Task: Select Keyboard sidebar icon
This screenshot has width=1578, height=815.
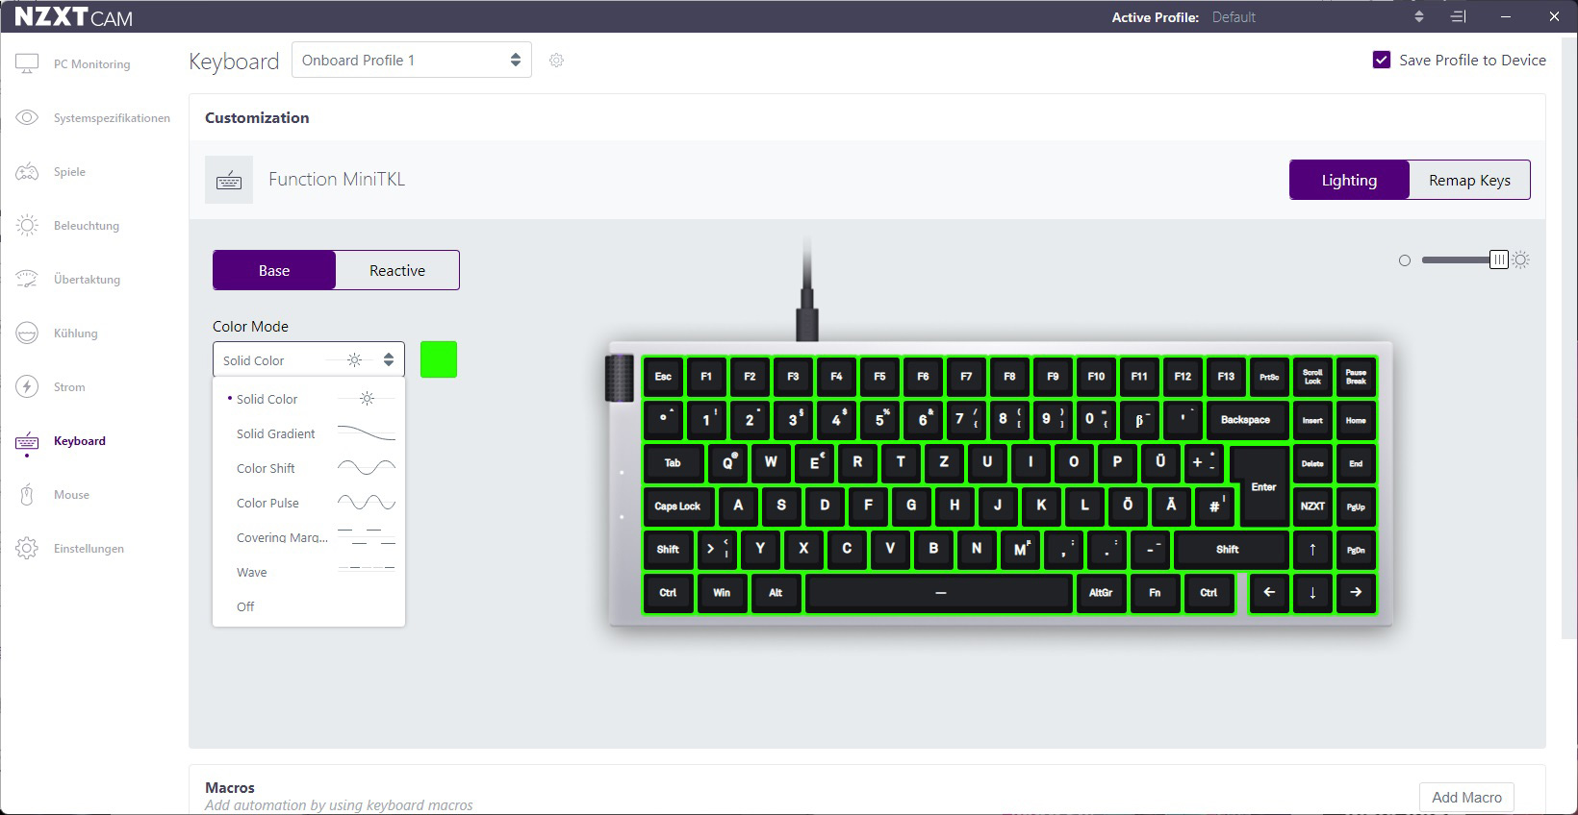Action: [27, 441]
